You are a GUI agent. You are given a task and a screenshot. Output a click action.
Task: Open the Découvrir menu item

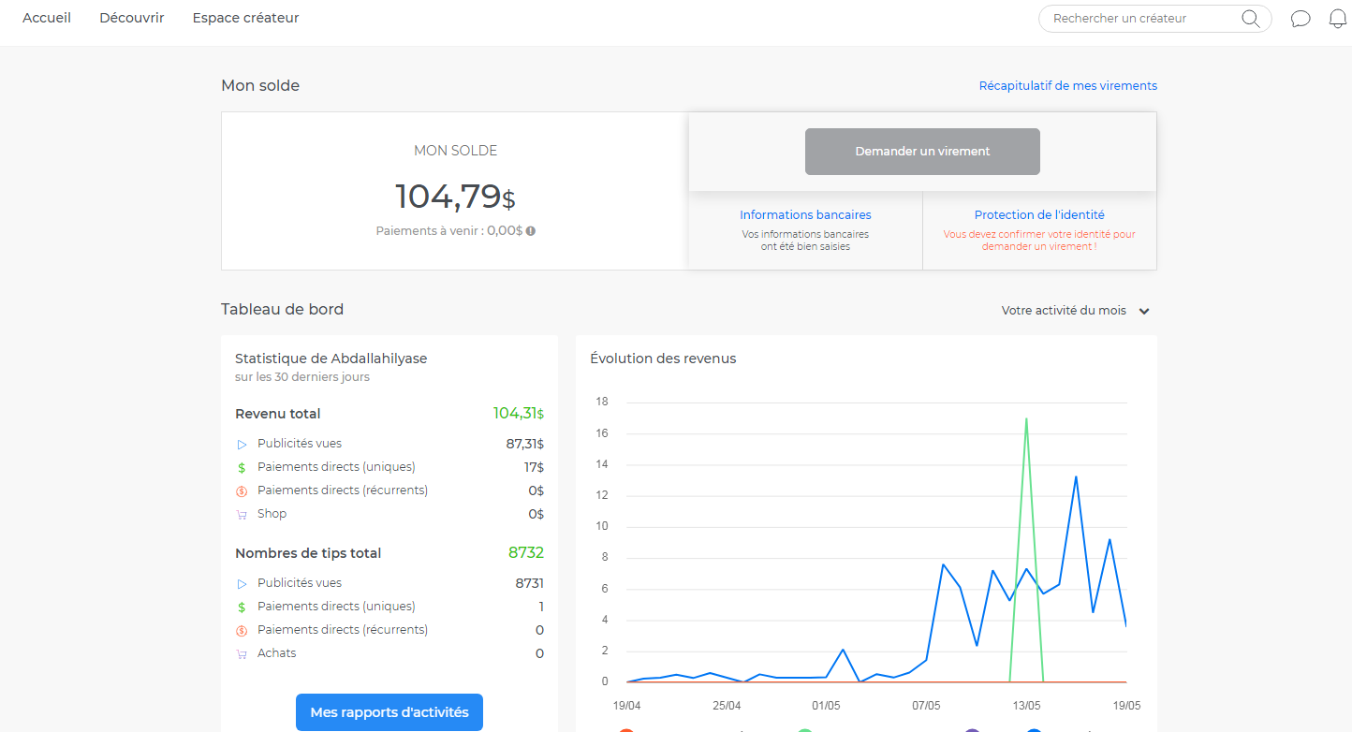coord(132,18)
